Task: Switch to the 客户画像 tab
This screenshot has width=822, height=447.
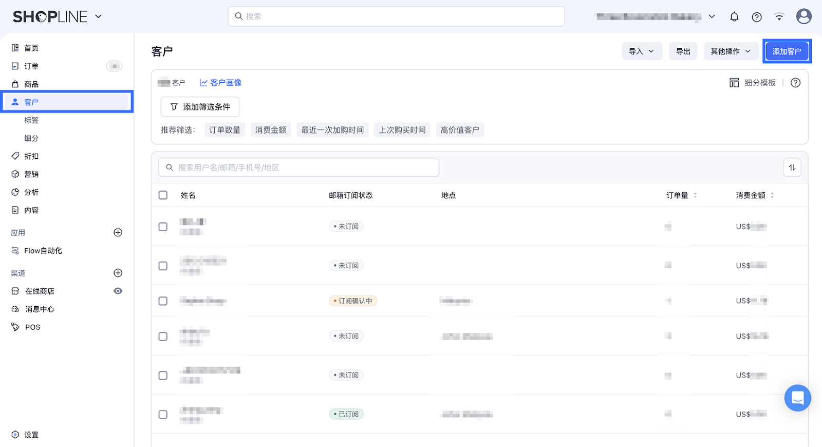Action: [x=220, y=83]
